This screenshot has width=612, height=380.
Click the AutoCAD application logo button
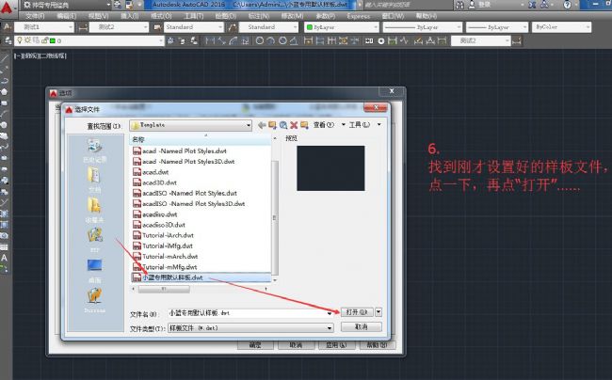8,8
